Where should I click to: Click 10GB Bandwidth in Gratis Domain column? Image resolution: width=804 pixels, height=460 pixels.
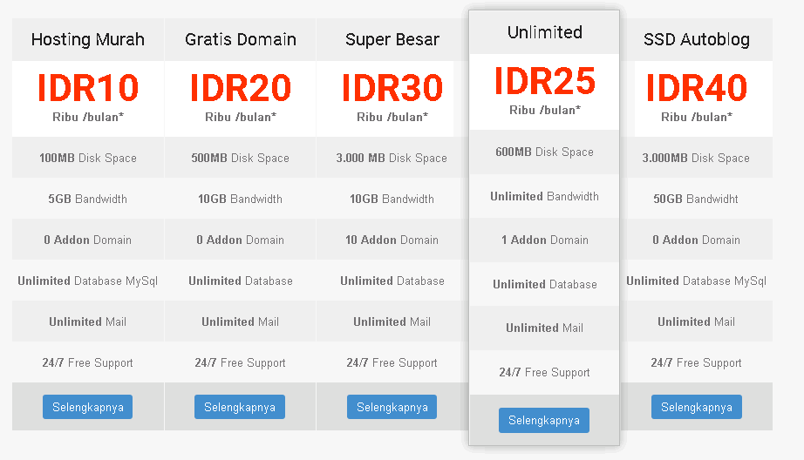240,199
